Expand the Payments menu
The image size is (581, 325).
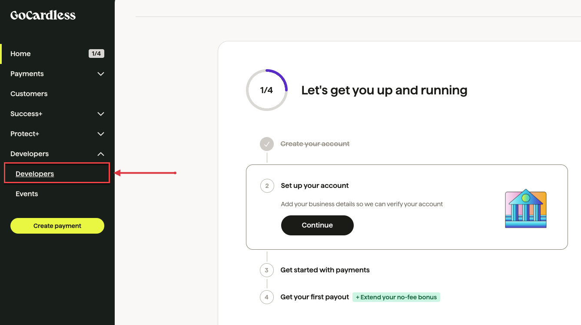tap(27, 74)
